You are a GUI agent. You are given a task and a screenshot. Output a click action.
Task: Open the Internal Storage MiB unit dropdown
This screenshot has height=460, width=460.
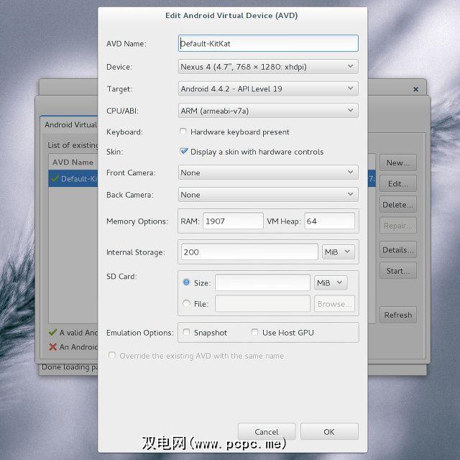pos(338,252)
